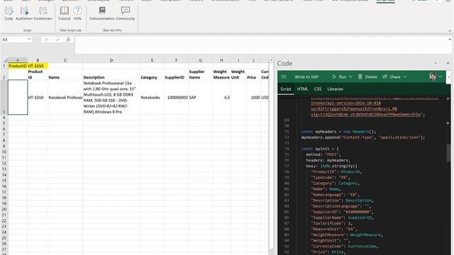Click the "TypeCode": "PR" code line
The width and height of the screenshot is (454, 255).
click(331, 177)
